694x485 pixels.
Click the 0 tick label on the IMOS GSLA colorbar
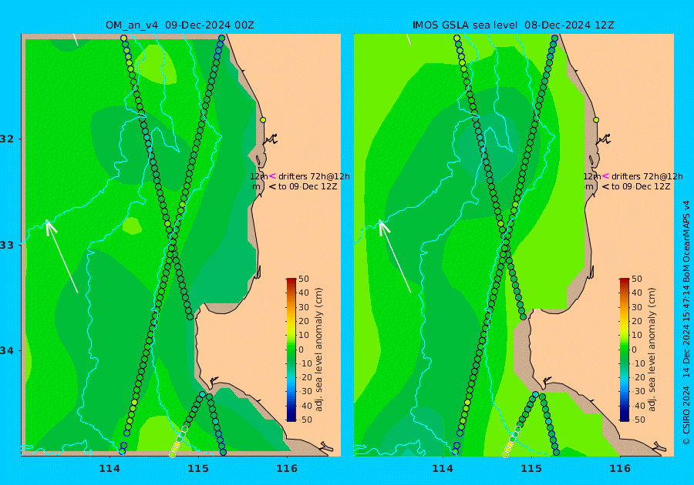click(x=635, y=350)
